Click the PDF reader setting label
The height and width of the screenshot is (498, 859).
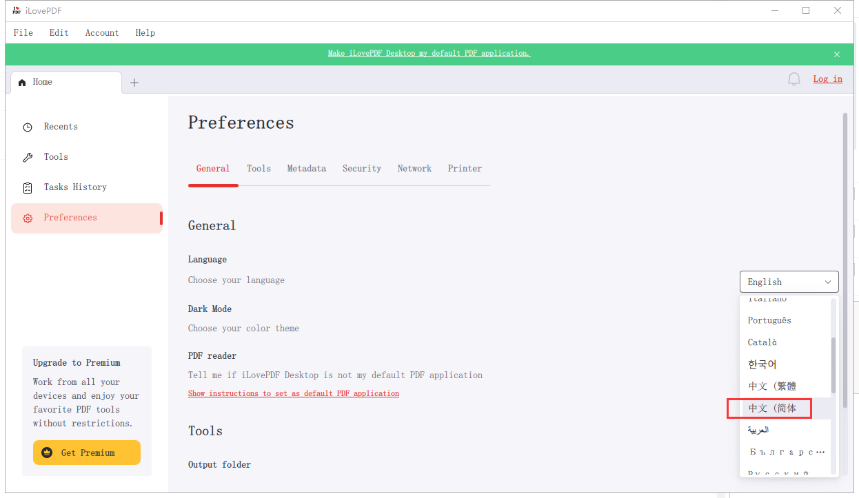(212, 356)
